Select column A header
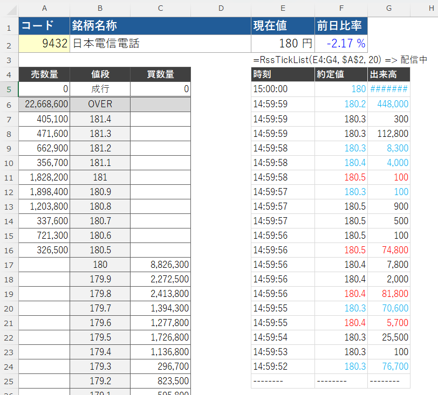This screenshot has height=395, width=438. (x=44, y=9)
